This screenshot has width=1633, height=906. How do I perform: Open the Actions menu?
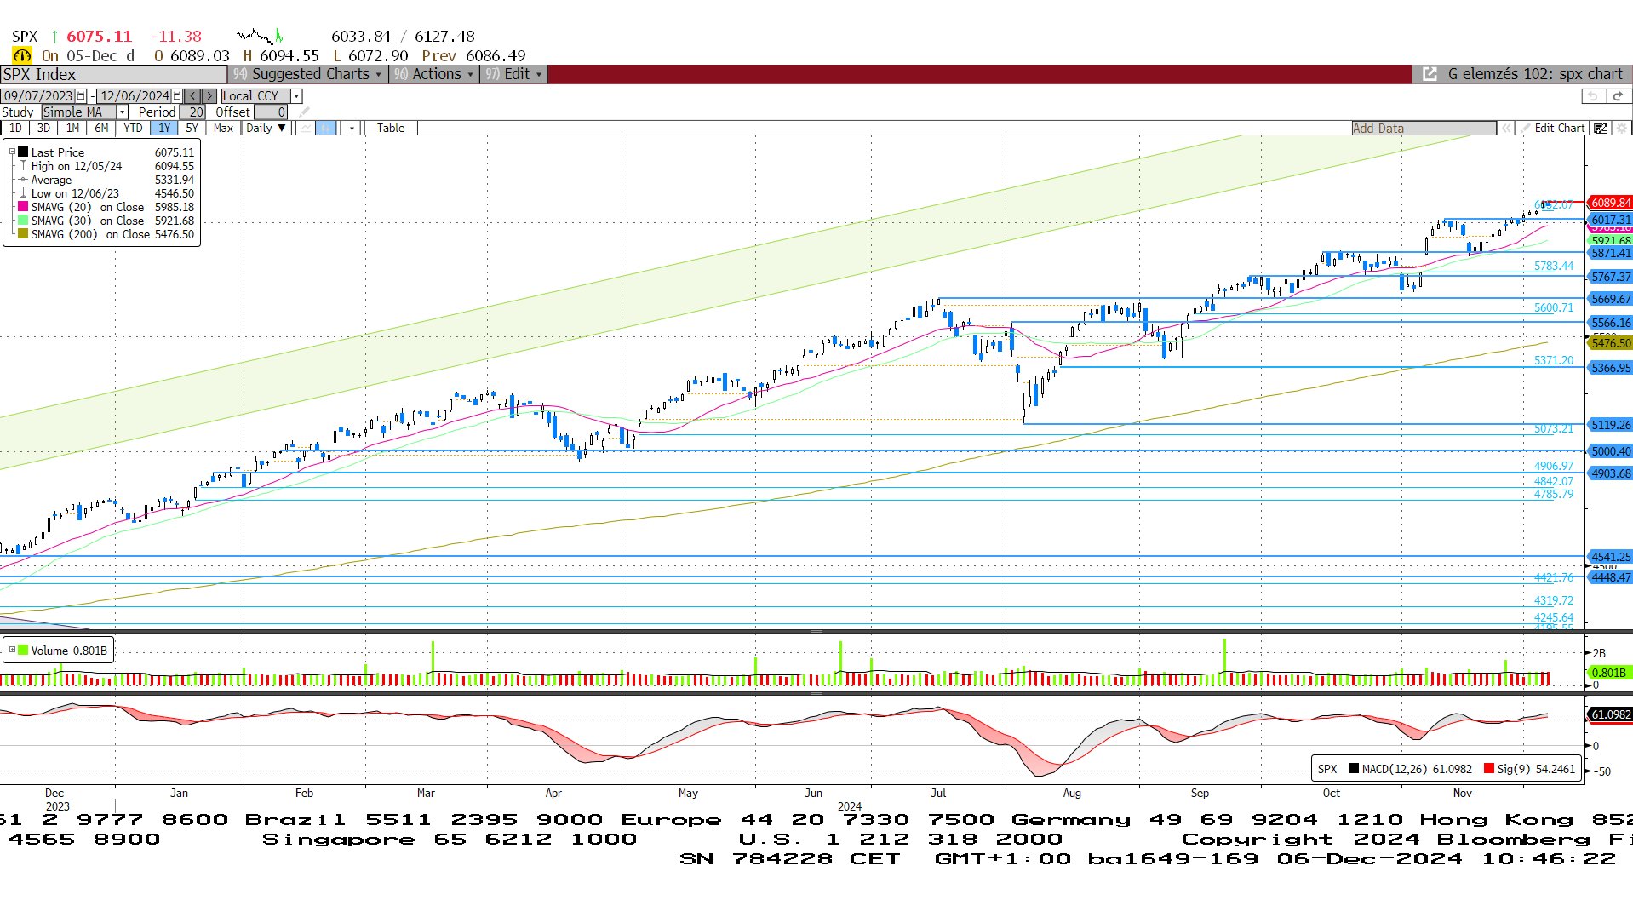pos(433,74)
